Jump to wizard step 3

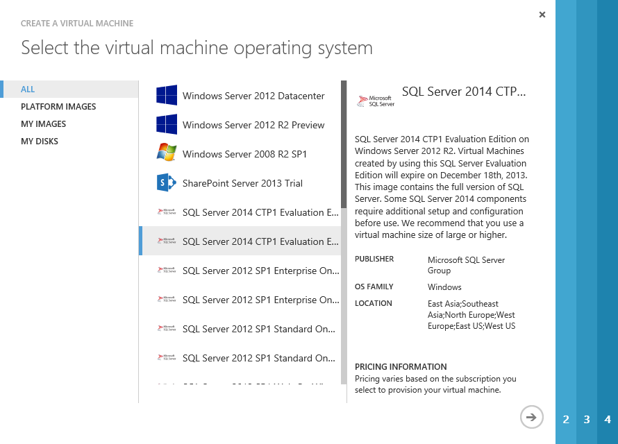point(587,419)
